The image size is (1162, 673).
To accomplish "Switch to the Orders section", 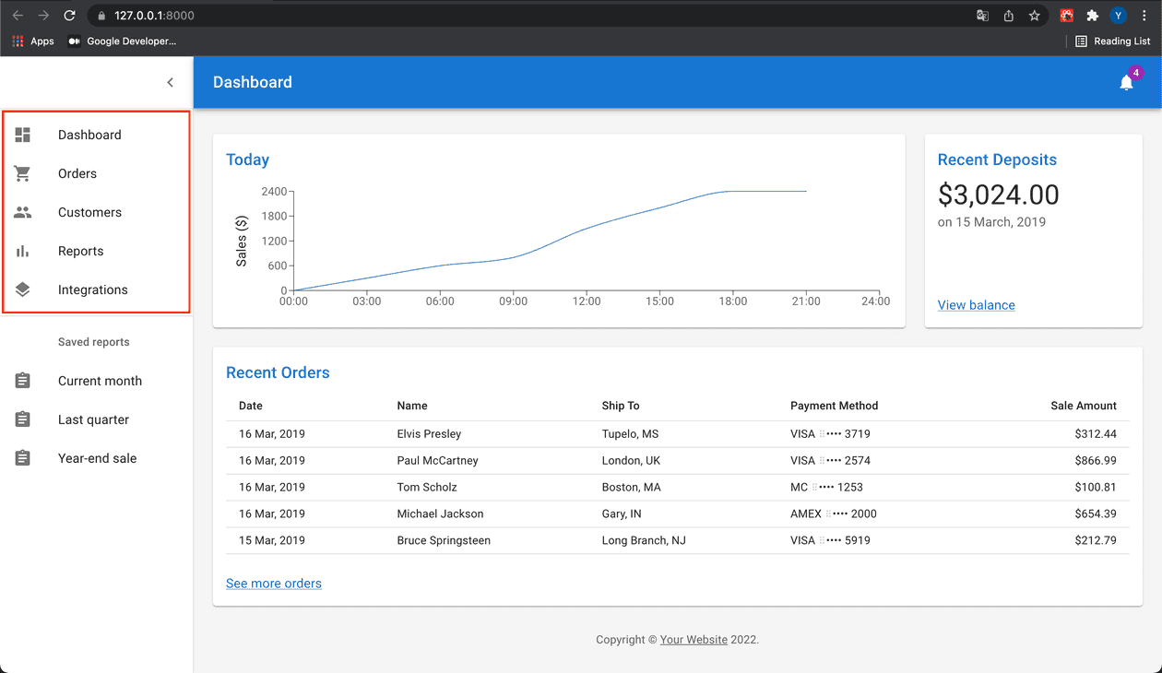I will [77, 173].
